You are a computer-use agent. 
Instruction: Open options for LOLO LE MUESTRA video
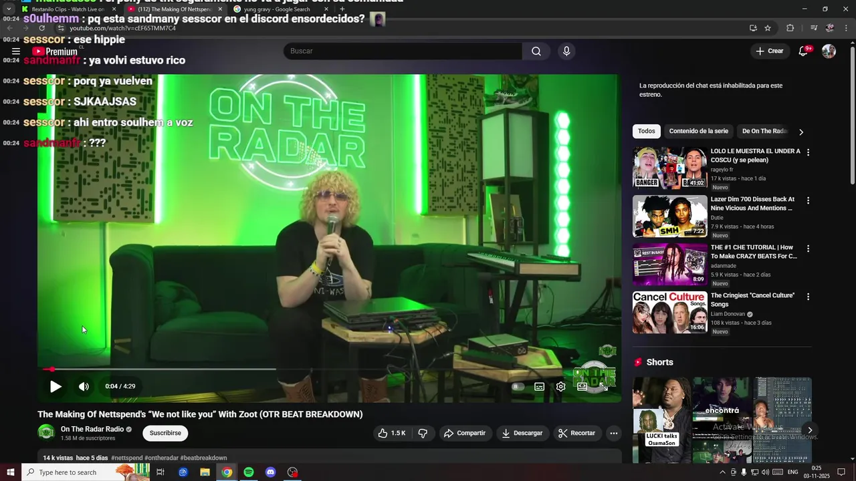click(808, 152)
